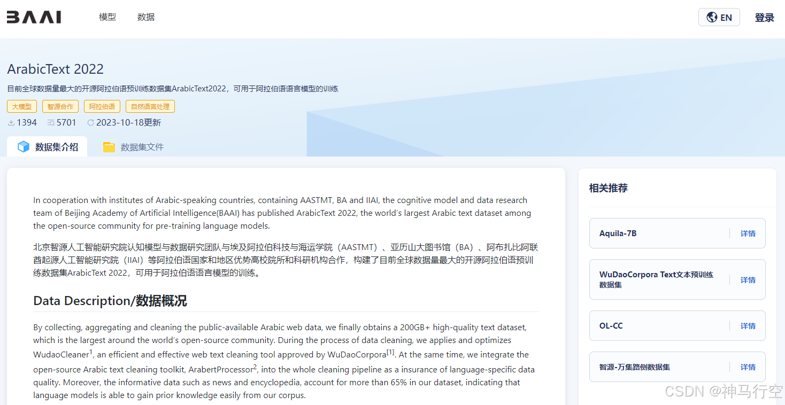Viewport: 785px width, 405px height.
Task: Select the 阿拉伯语 tag
Action: [102, 106]
